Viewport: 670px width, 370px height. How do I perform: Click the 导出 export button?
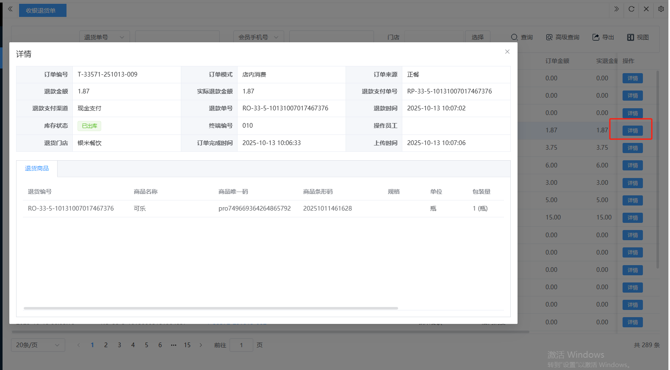[603, 37]
